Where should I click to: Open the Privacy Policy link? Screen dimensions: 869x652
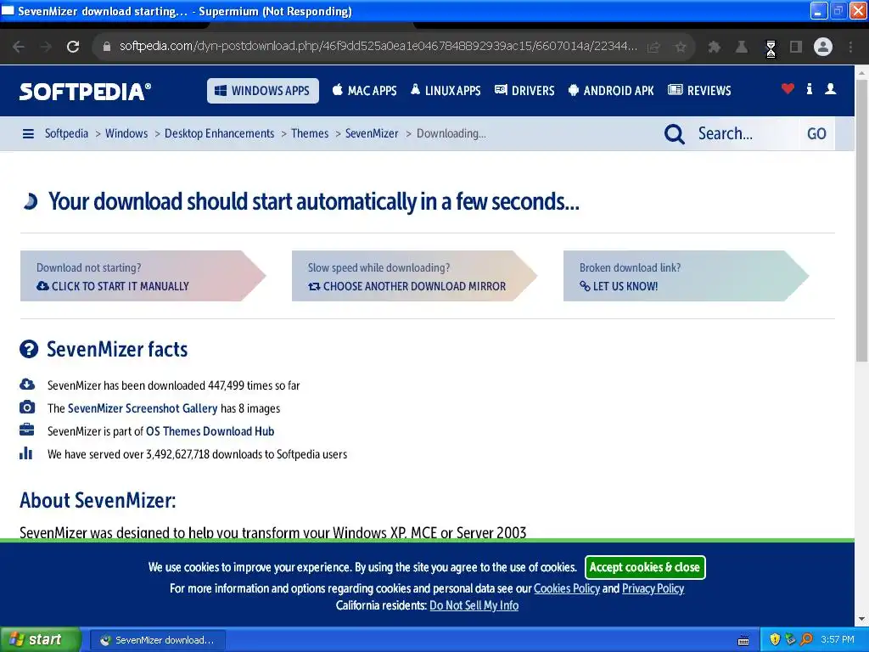click(x=653, y=588)
